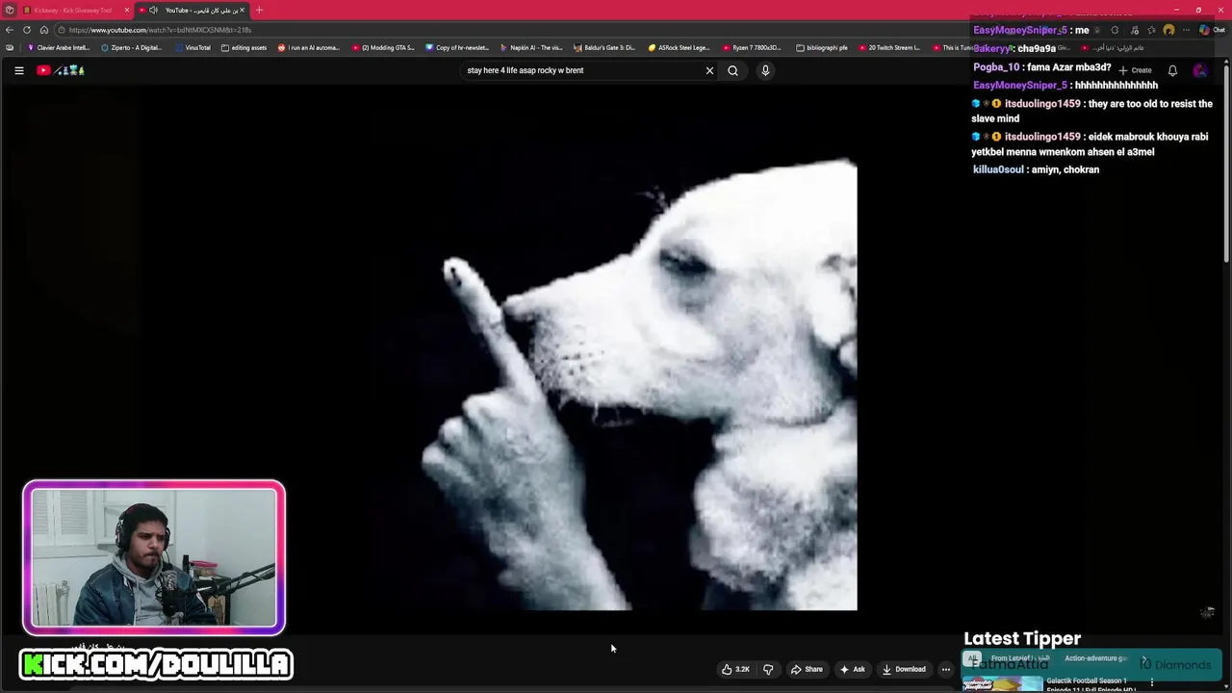The width and height of the screenshot is (1232, 693).
Task: Open Ziperto bookmark
Action: (132, 47)
